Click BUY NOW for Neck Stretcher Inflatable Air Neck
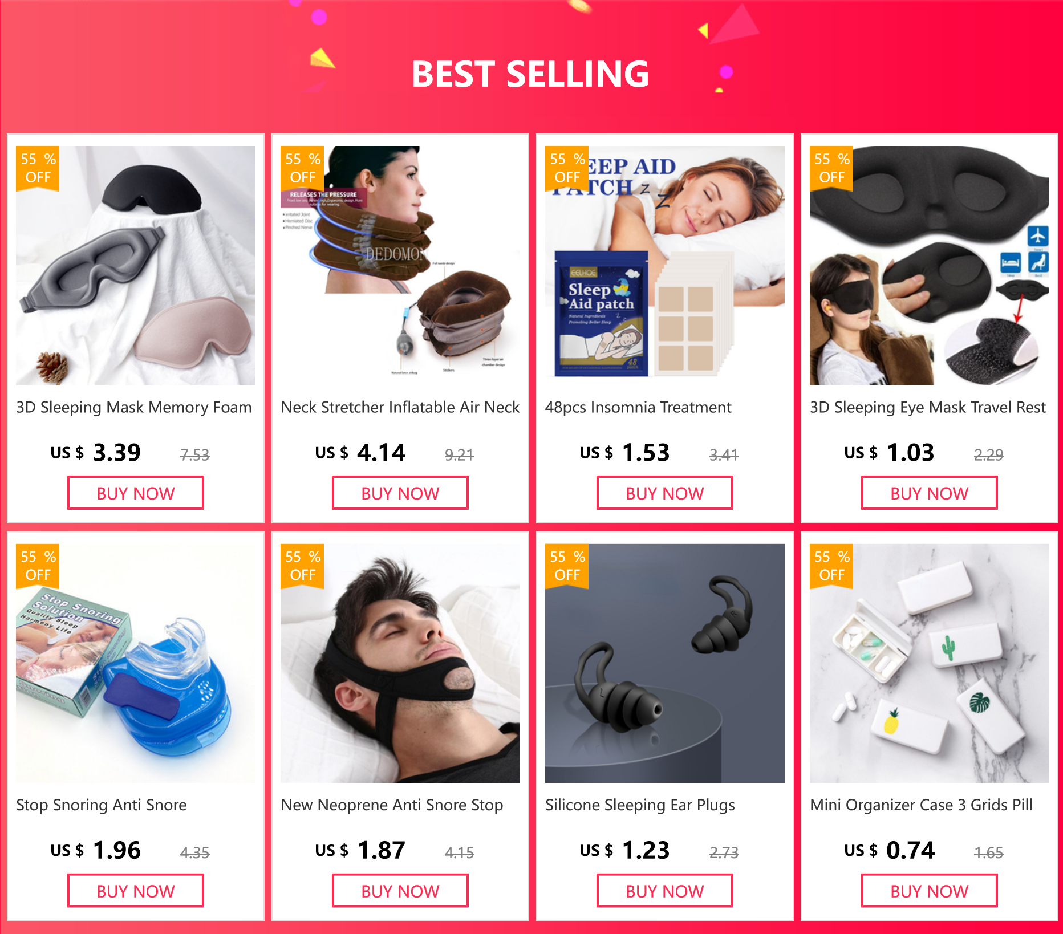 click(x=400, y=493)
